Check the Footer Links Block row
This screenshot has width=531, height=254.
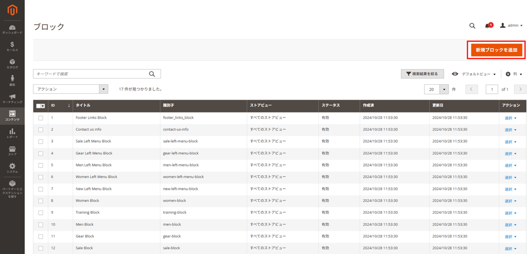pos(41,118)
